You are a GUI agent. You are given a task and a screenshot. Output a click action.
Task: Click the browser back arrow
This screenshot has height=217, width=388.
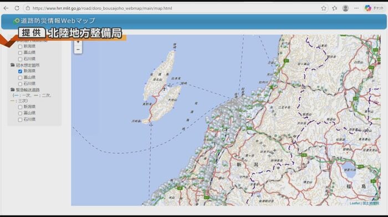tap(6, 8)
